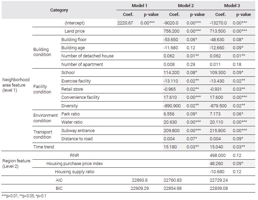Click the Category column header
Screen dimensions: 258x200
point(59,10)
